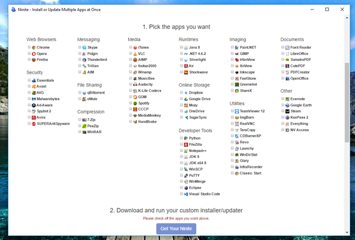Click the Opera icon
Image resolution: width=355 pixels, height=240 pixels.
point(34,54)
